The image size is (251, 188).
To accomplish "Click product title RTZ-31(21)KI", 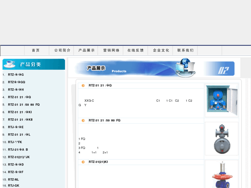I will (x=98, y=162).
